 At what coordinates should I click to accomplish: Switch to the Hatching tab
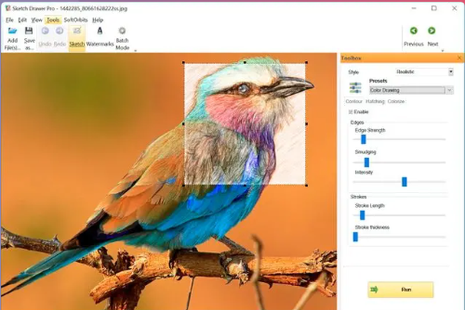click(x=375, y=102)
